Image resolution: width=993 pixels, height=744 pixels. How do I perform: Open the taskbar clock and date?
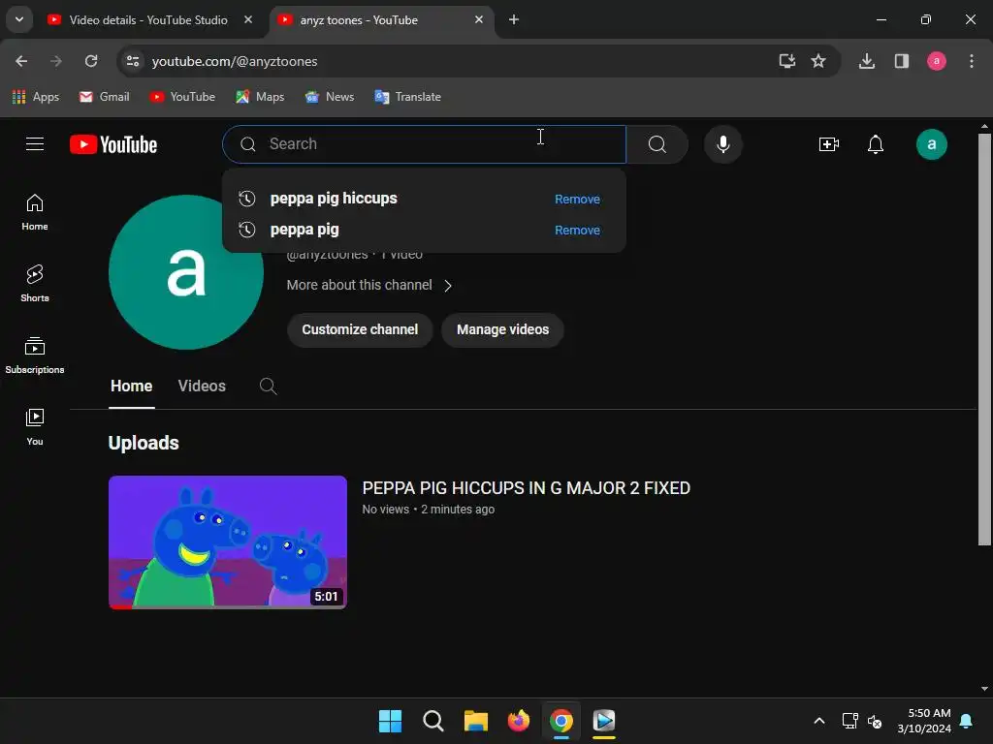[x=924, y=721]
